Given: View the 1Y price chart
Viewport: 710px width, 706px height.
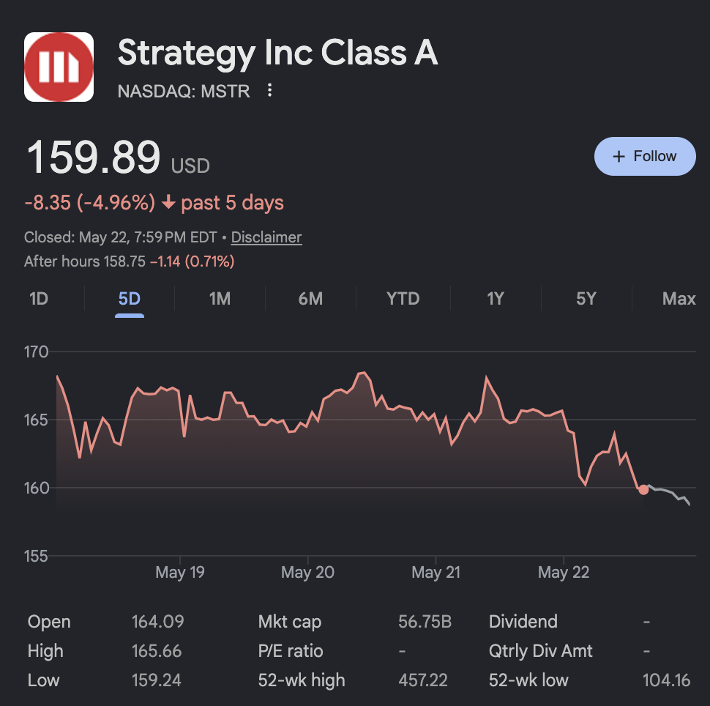Looking at the screenshot, I should point(496,299).
